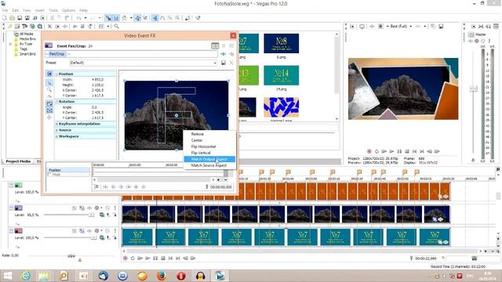Open the Tools menu
The width and height of the screenshot is (502, 282).
tap(53, 10)
